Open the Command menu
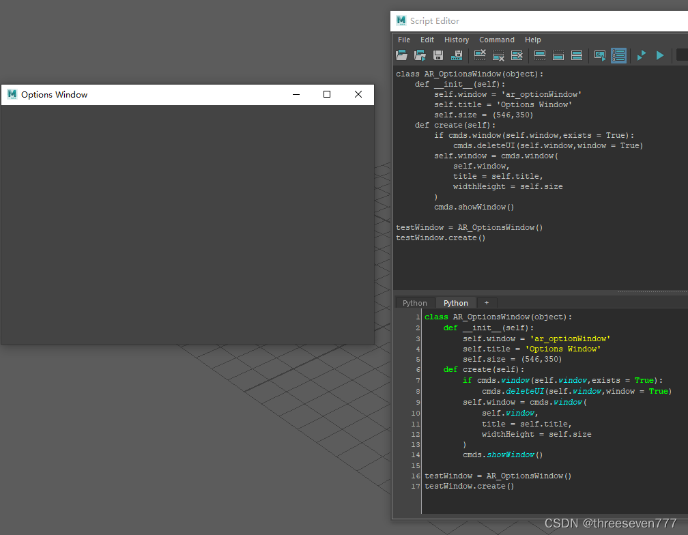The image size is (688, 535). [x=497, y=40]
